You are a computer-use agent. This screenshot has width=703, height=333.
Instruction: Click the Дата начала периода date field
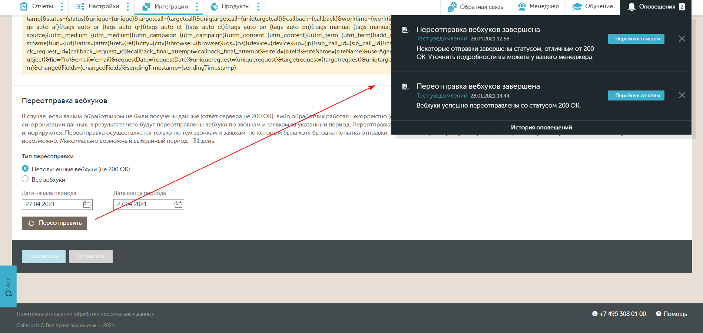coord(57,204)
